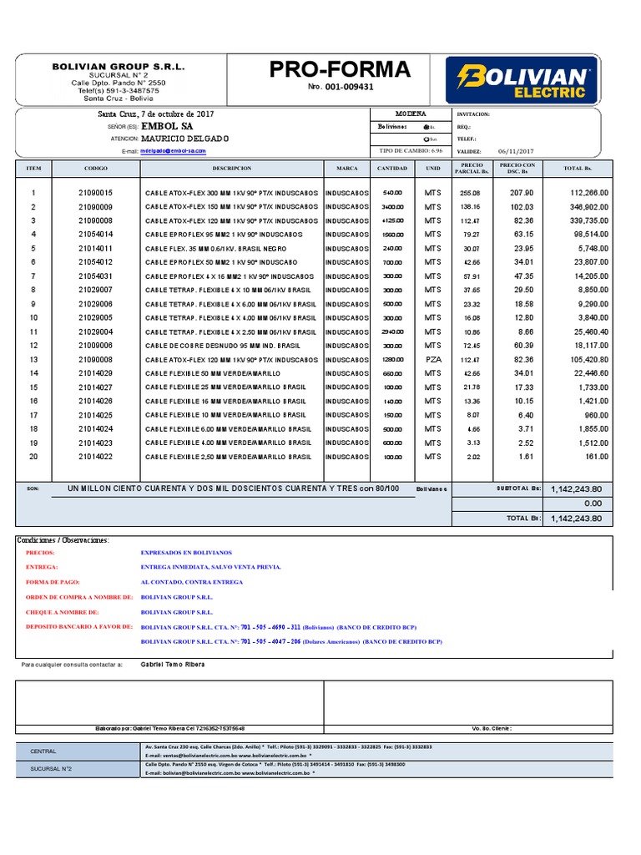Click code 21090015 in row 1
This screenshot has height=855, width=641.
tap(95, 193)
